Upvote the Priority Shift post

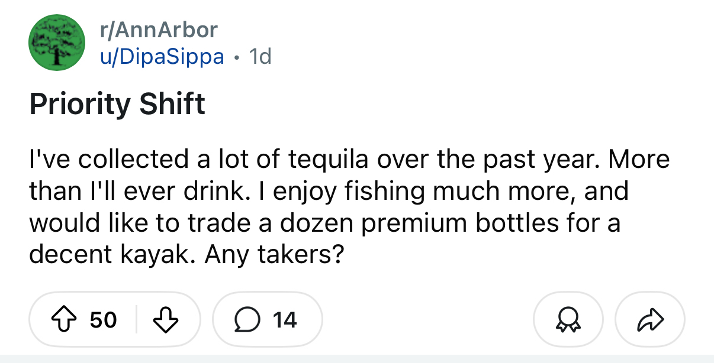pyautogui.click(x=66, y=320)
